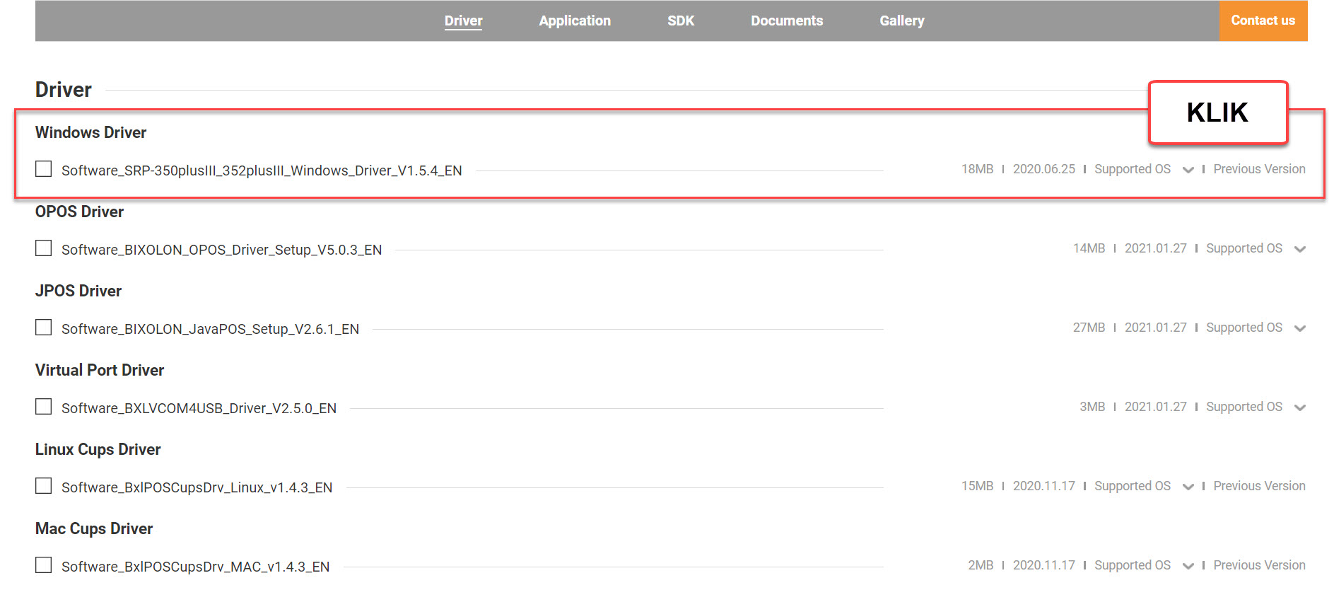Switch to the Application tab

click(x=575, y=21)
